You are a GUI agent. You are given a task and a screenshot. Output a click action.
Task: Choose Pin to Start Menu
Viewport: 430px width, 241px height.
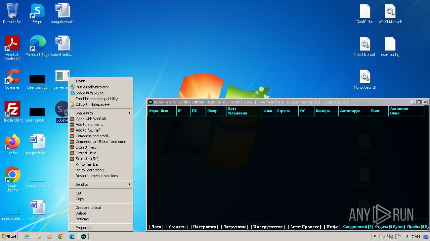pyautogui.click(x=101, y=170)
